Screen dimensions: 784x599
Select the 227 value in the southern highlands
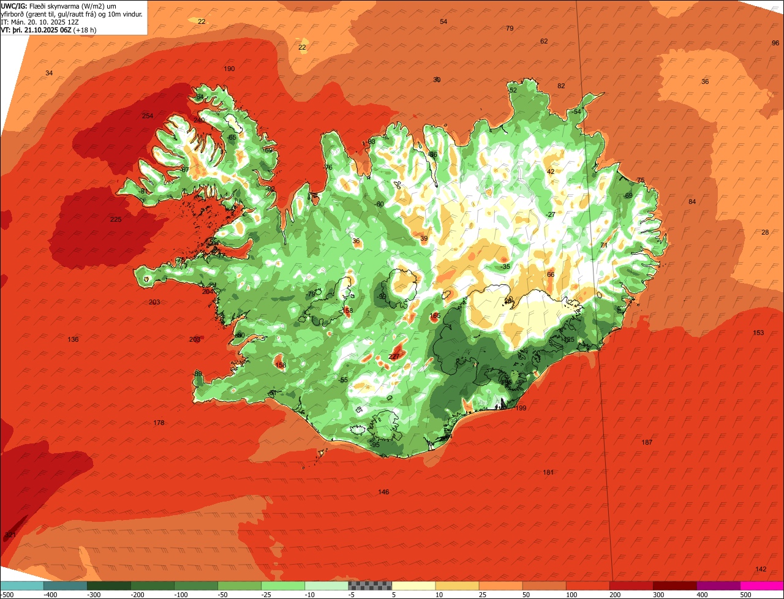394,356
